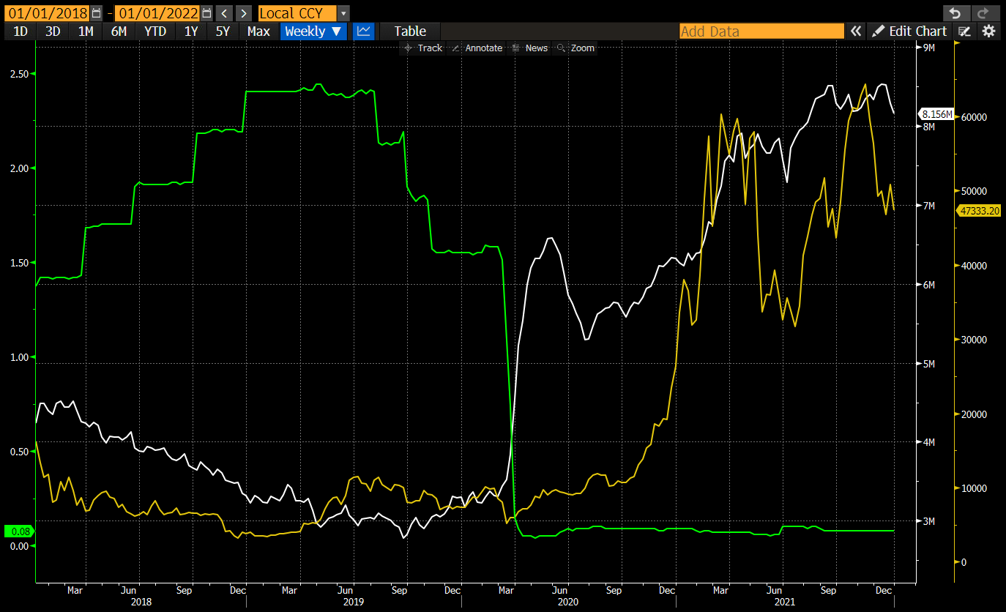Viewport: 1006px width, 612px height.
Task: Select the YTD time range
Action: (x=155, y=31)
